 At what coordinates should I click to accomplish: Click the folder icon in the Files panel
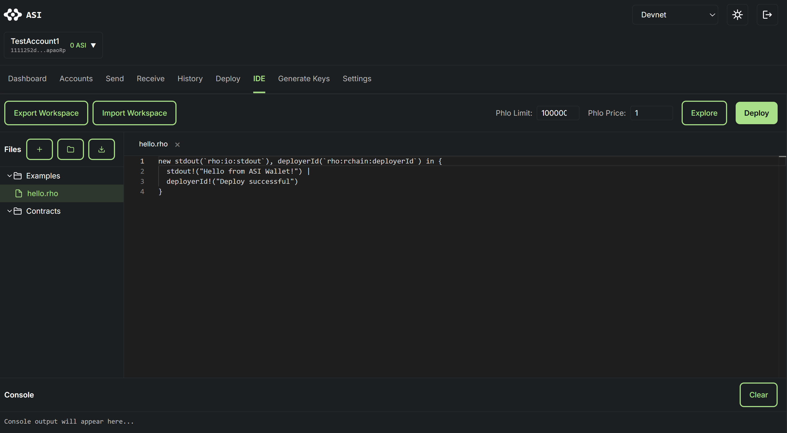70,149
